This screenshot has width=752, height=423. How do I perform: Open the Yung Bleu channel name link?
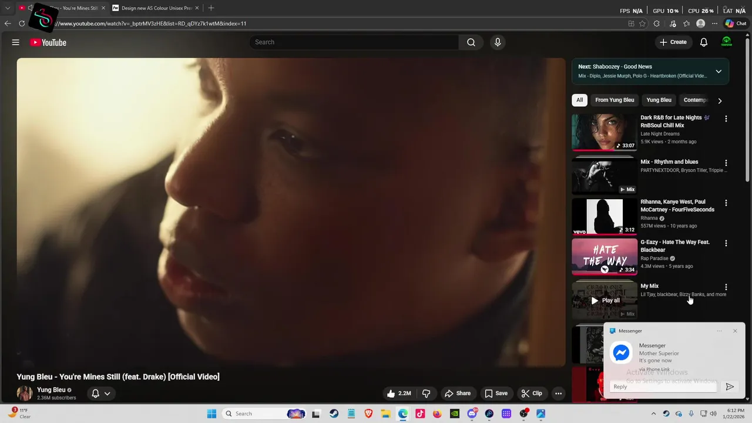pyautogui.click(x=51, y=390)
